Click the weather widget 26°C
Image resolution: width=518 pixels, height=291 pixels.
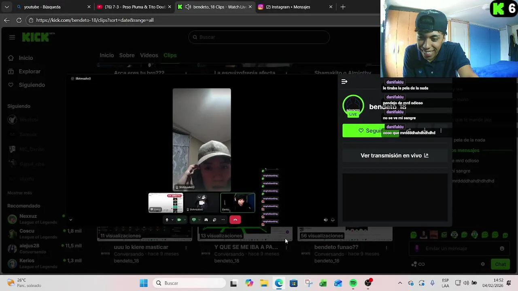[24, 283]
